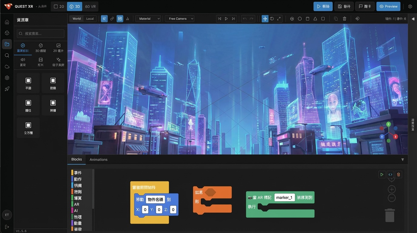The image size is (417, 233).
Task: Select the AR block category
Action: (77, 204)
